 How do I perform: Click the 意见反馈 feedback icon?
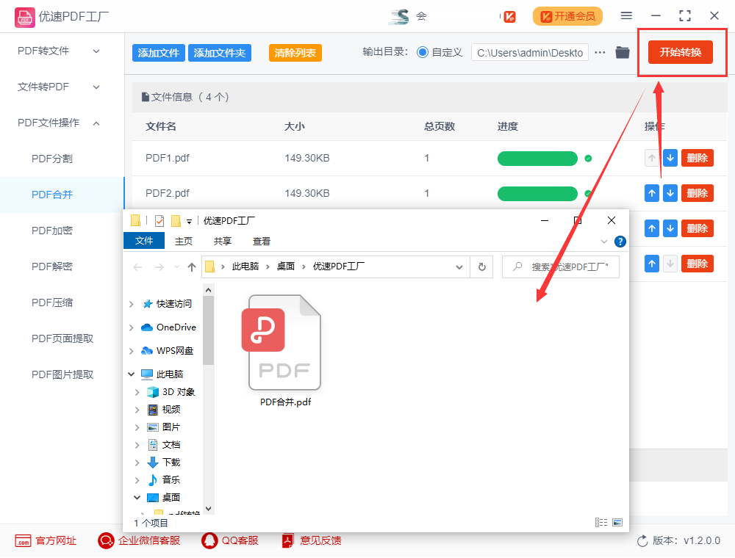coord(287,540)
